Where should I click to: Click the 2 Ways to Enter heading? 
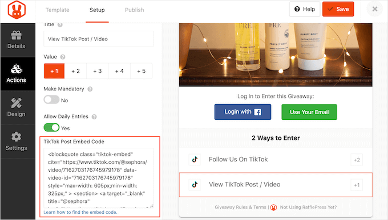(x=276, y=138)
